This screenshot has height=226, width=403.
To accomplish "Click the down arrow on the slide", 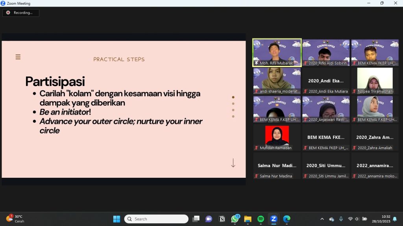I will (233, 163).
